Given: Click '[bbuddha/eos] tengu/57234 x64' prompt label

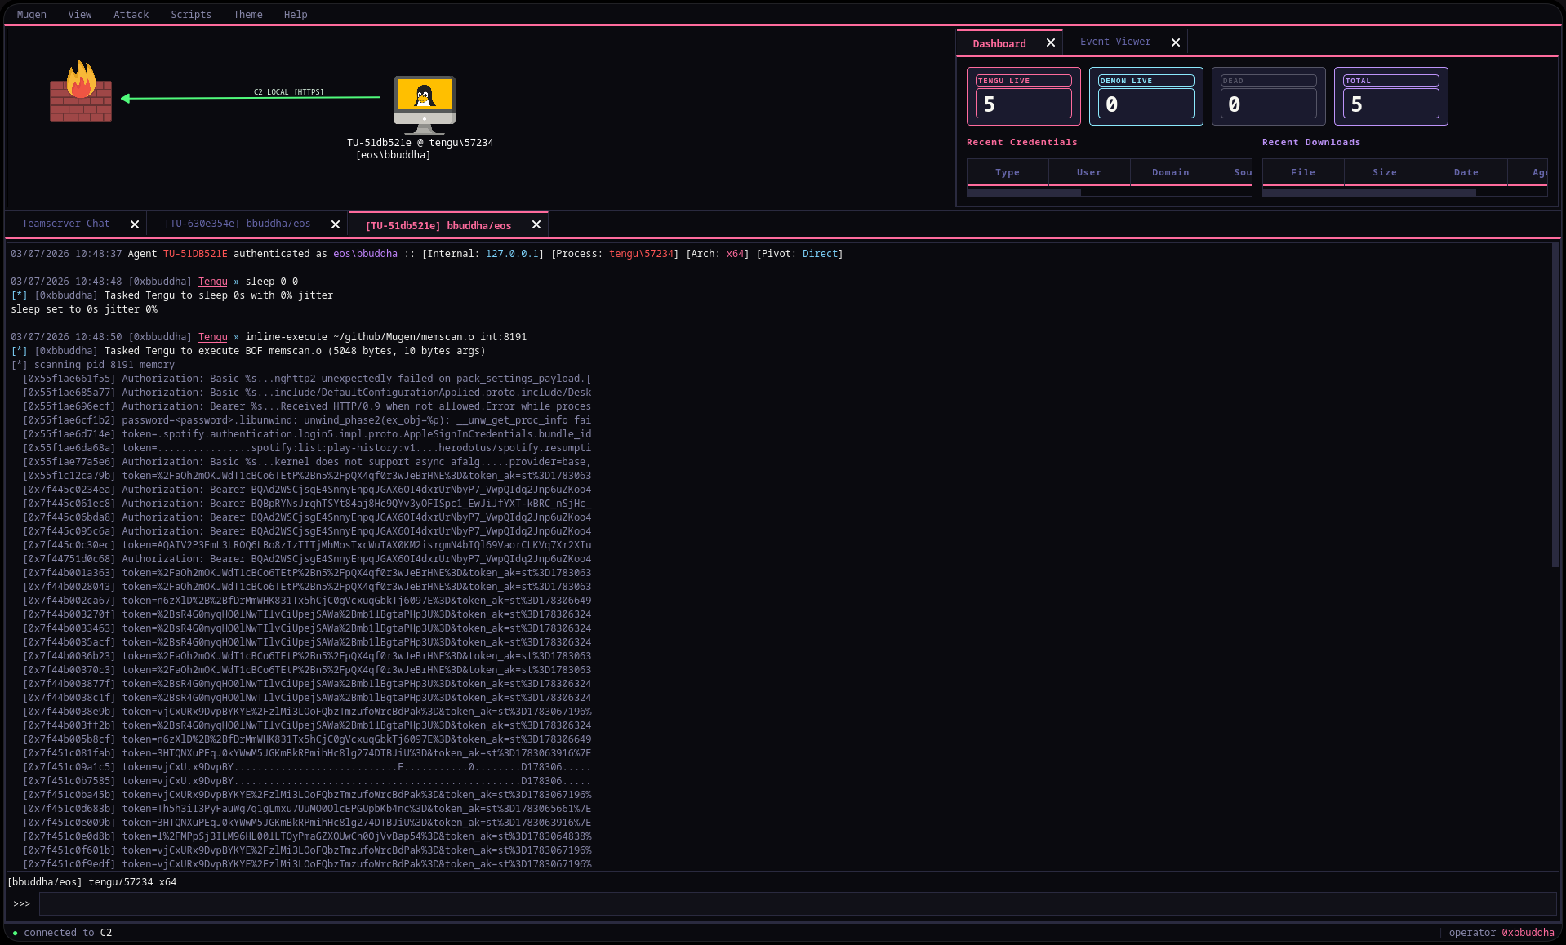Looking at the screenshot, I should pos(92,882).
